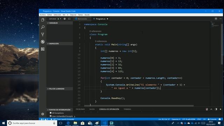Open the Archivo menu
224x126 pixels.
[43, 15]
